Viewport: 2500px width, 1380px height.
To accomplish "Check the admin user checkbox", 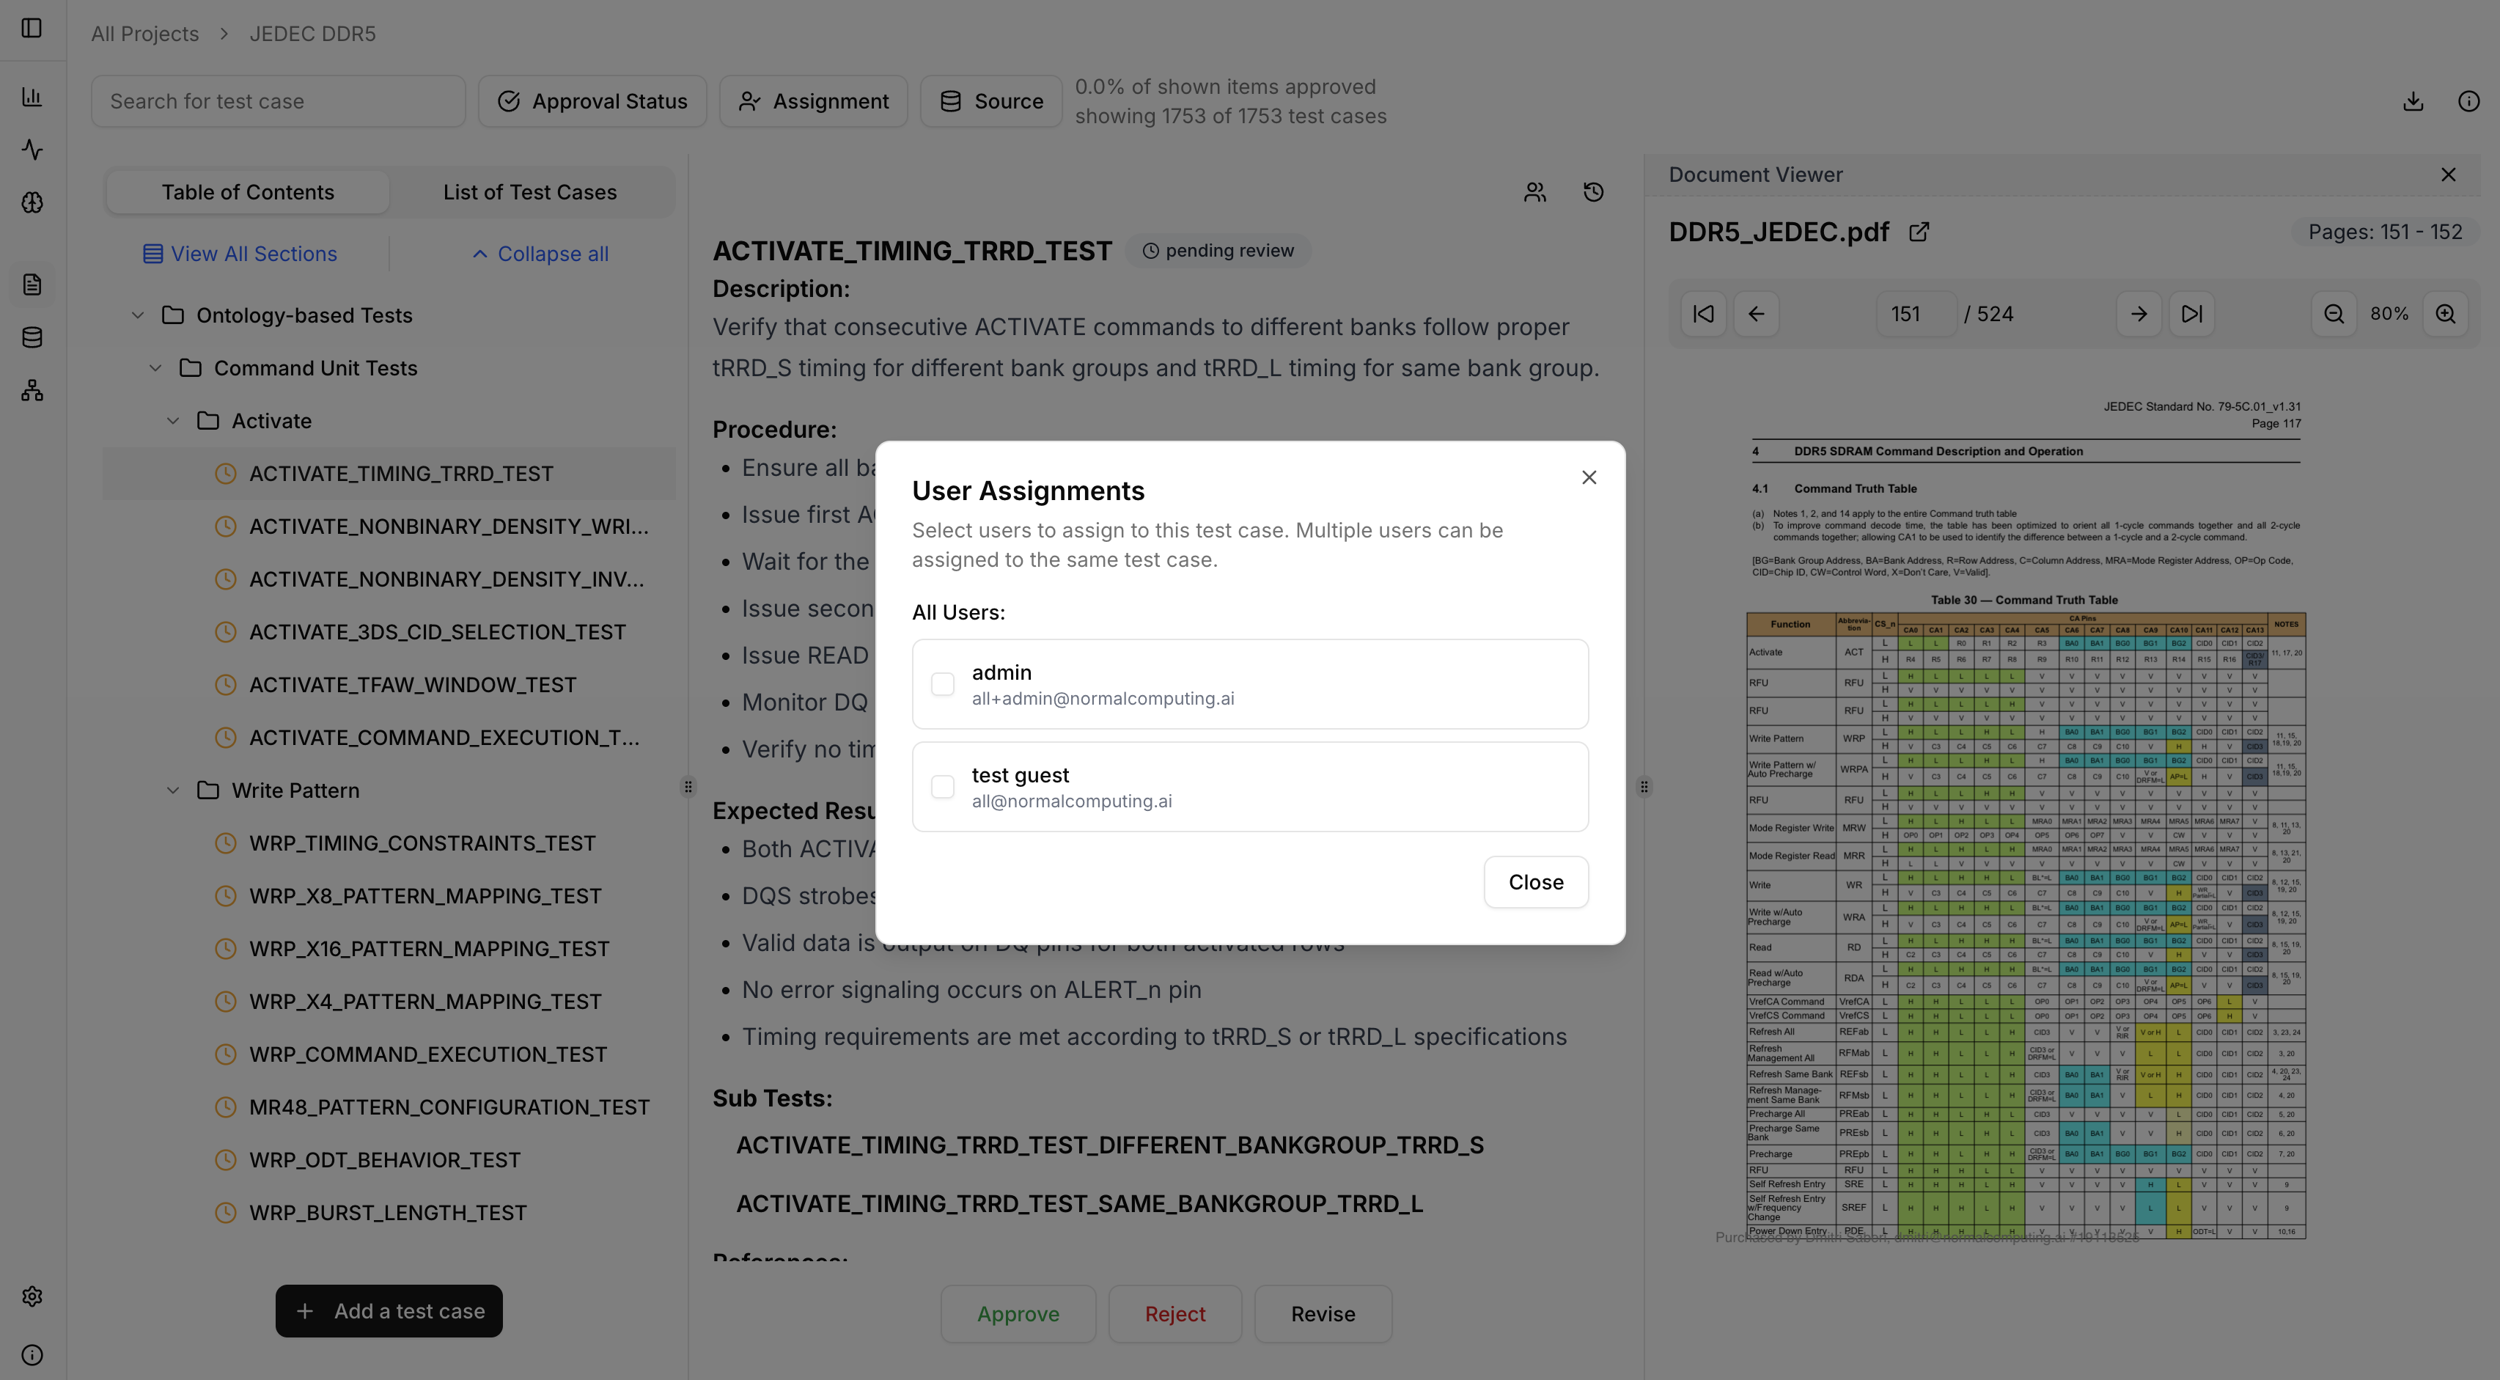I will click(x=942, y=684).
